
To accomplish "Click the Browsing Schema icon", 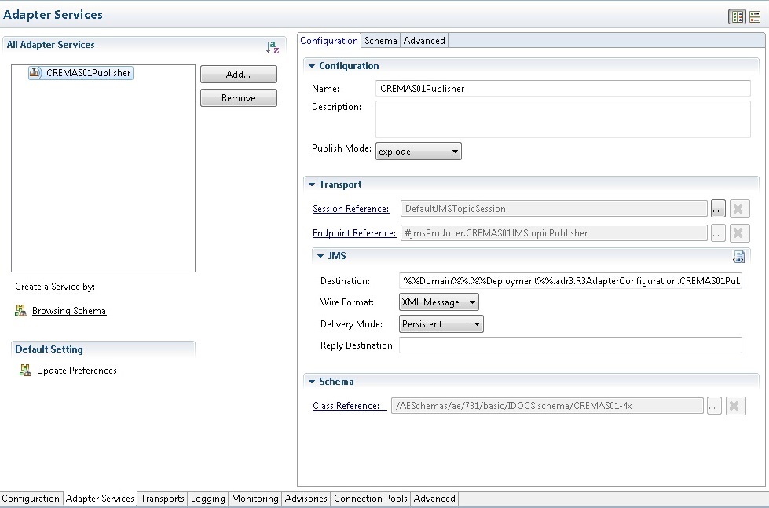I will pos(20,311).
